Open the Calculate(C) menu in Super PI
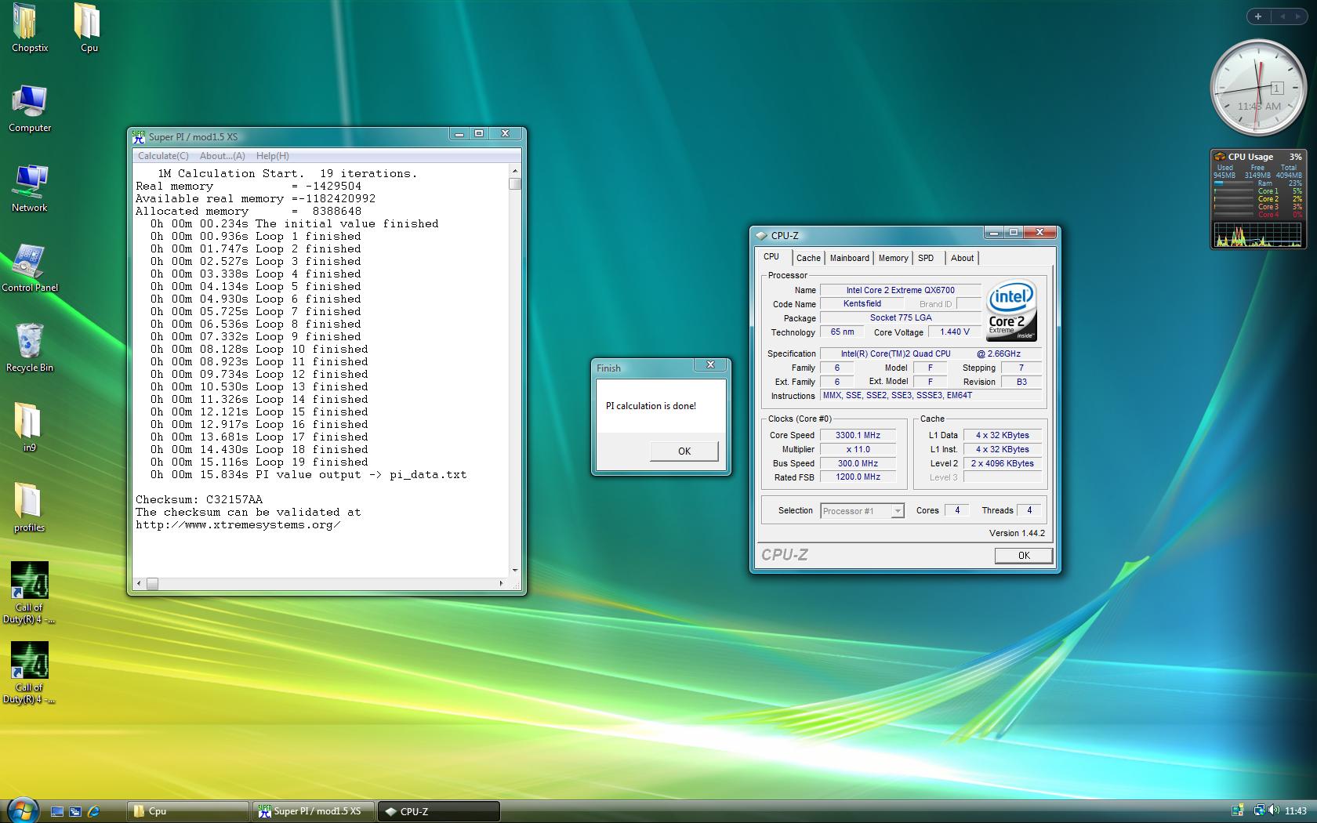Image resolution: width=1317 pixels, height=823 pixels. [x=163, y=156]
